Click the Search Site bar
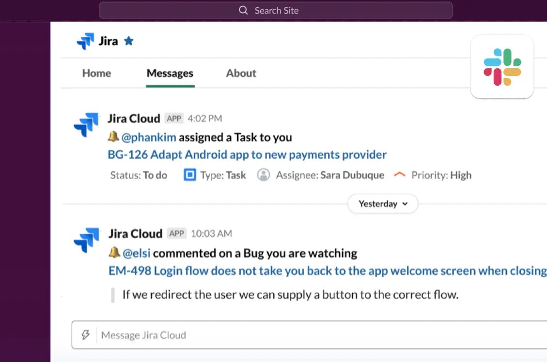This screenshot has height=362, width=547. point(276,10)
